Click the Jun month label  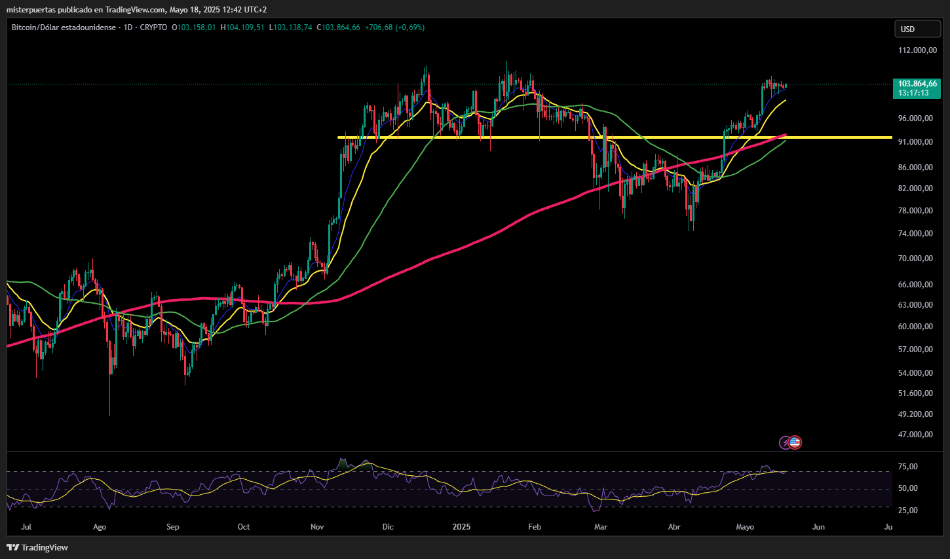tap(818, 527)
